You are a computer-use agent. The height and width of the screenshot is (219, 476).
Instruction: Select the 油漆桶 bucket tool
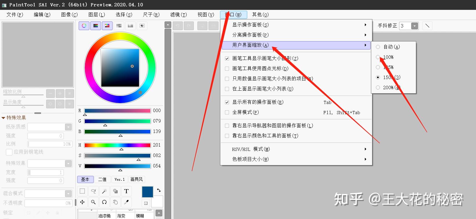(x=104, y=216)
